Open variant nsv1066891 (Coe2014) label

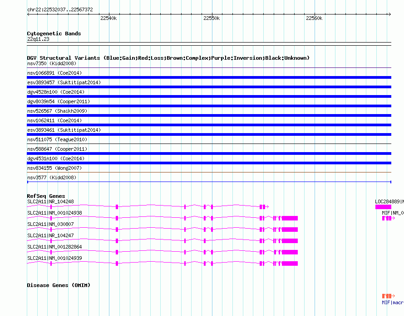[x=54, y=73]
